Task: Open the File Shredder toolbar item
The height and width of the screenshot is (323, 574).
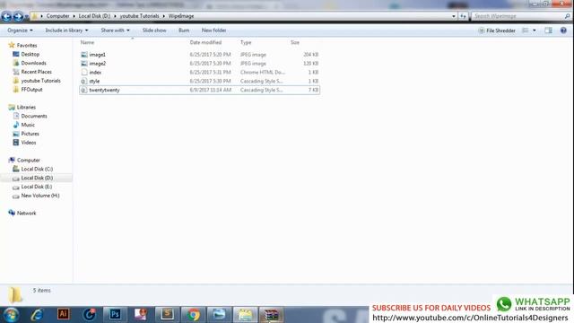Action: [496, 31]
